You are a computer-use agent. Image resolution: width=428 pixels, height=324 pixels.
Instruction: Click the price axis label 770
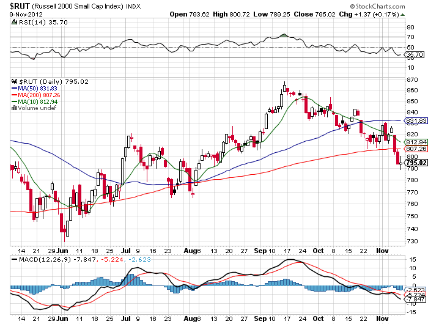pyautogui.click(x=412, y=193)
